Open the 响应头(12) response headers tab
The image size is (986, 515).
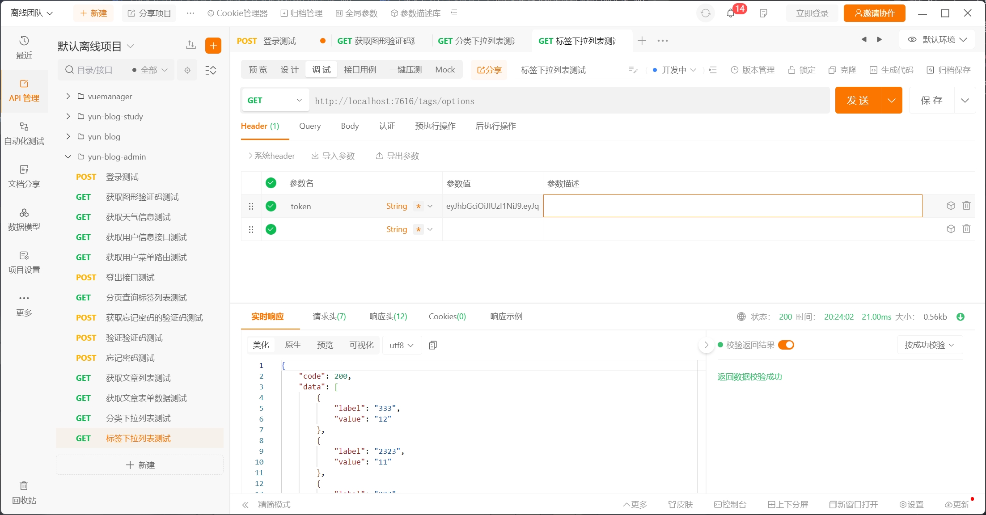pos(388,317)
